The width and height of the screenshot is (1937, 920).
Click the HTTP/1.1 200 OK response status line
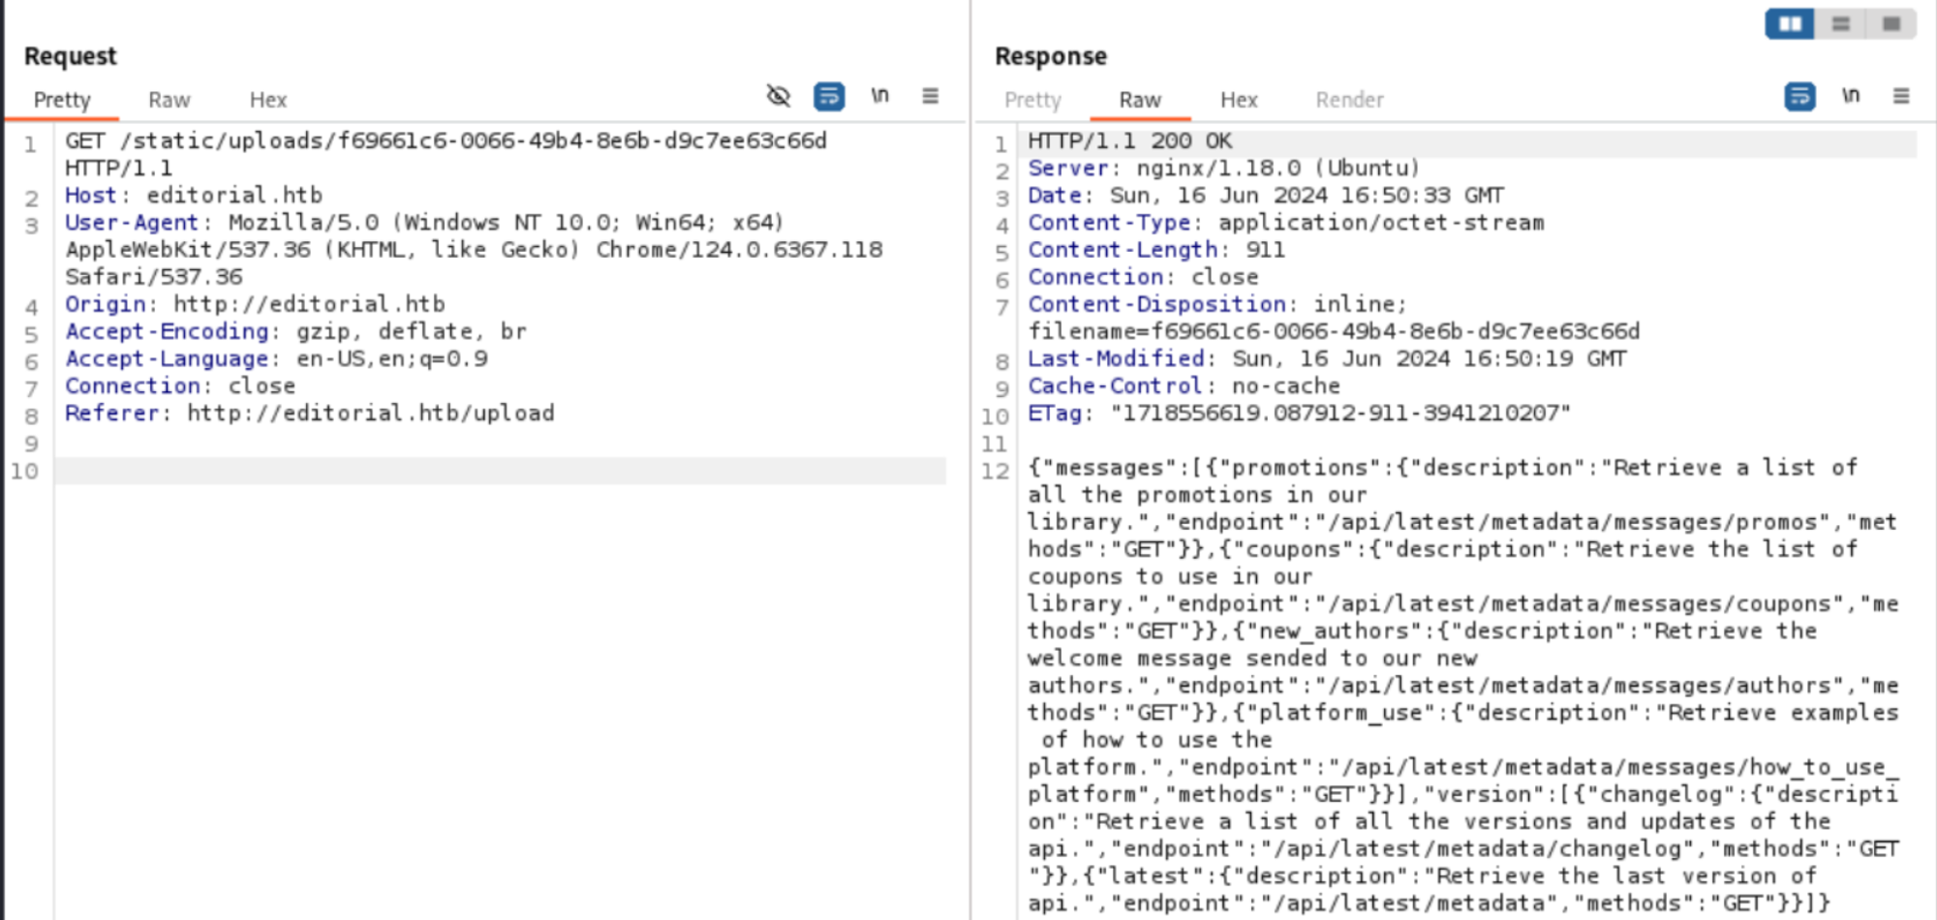pyautogui.click(x=1129, y=141)
